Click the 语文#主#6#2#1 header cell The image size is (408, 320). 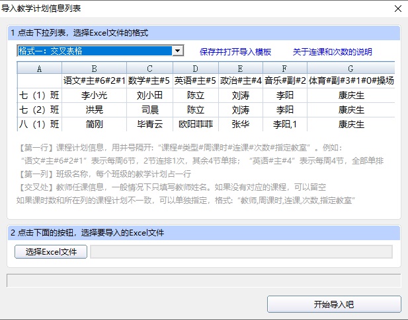click(94, 80)
